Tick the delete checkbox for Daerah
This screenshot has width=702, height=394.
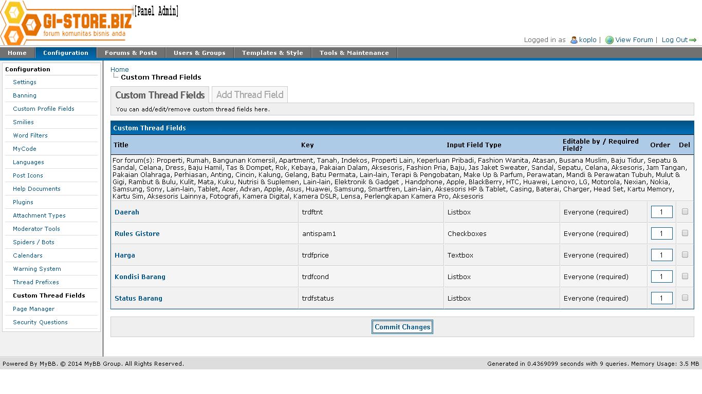coord(685,211)
